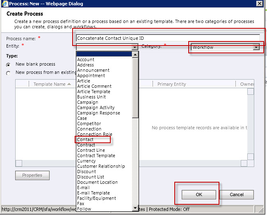
Task: Choose Contact from the entity list
Action: (x=86, y=140)
